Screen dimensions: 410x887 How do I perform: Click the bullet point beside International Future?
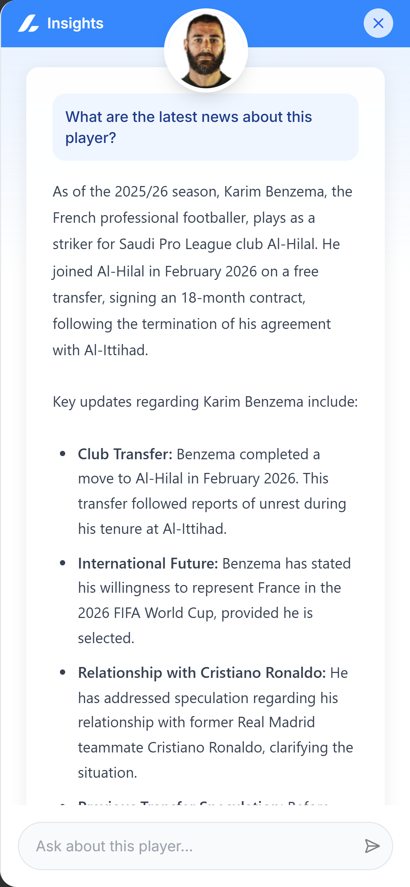coord(63,563)
